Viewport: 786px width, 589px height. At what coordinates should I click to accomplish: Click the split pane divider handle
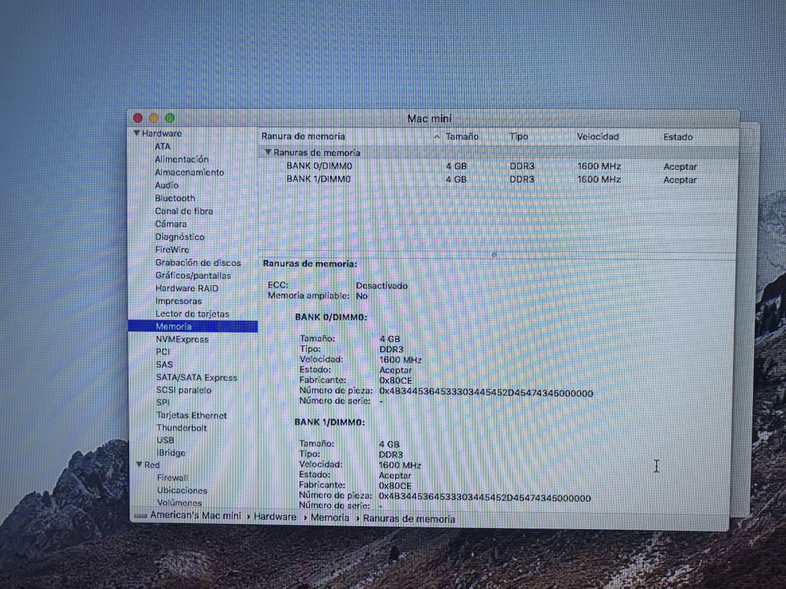[x=494, y=255]
